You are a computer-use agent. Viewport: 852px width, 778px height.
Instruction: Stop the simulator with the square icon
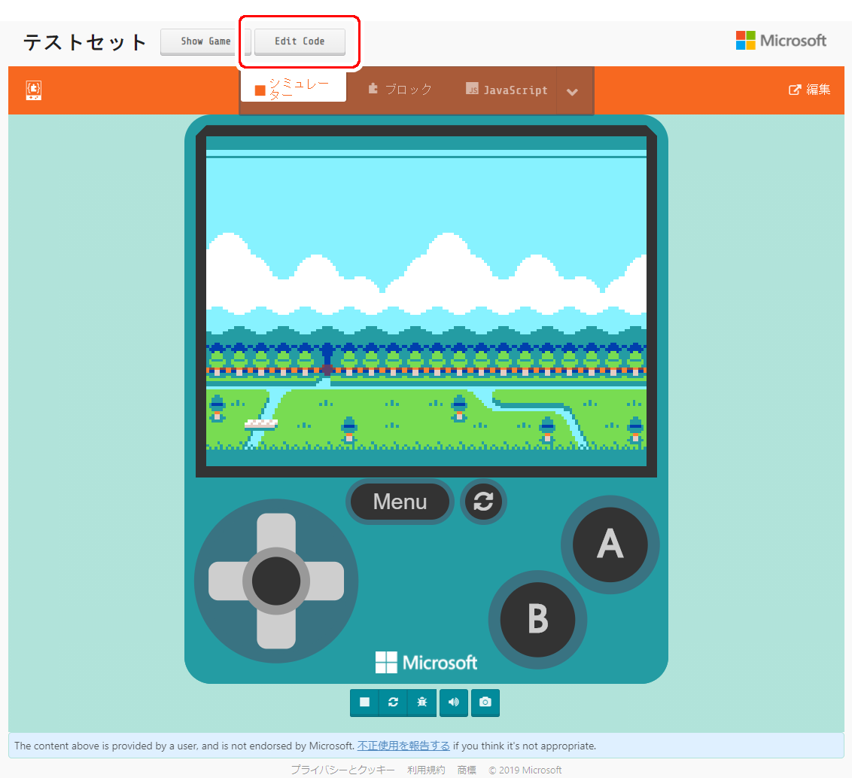[x=364, y=703]
